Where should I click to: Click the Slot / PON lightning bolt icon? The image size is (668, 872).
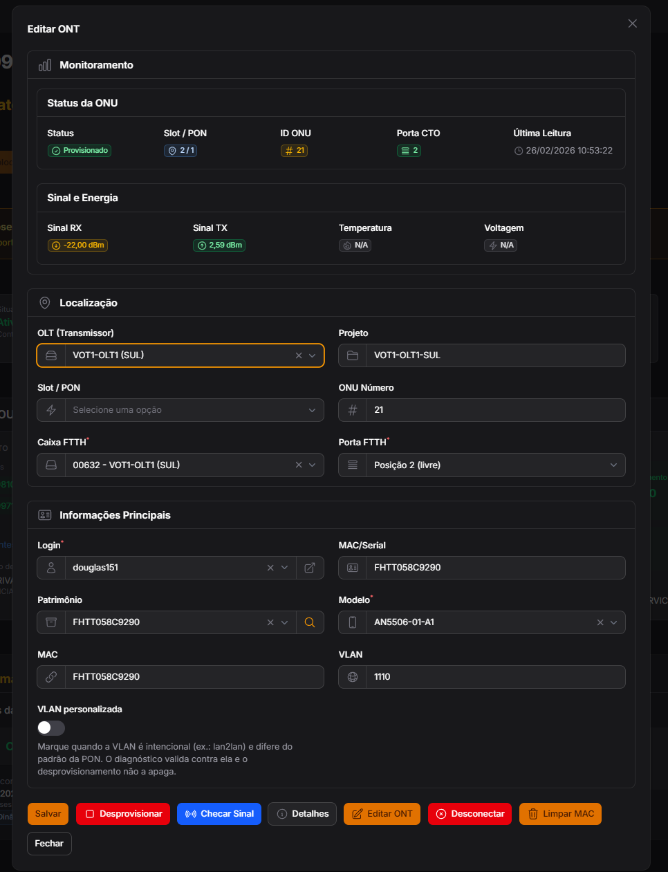(x=51, y=410)
